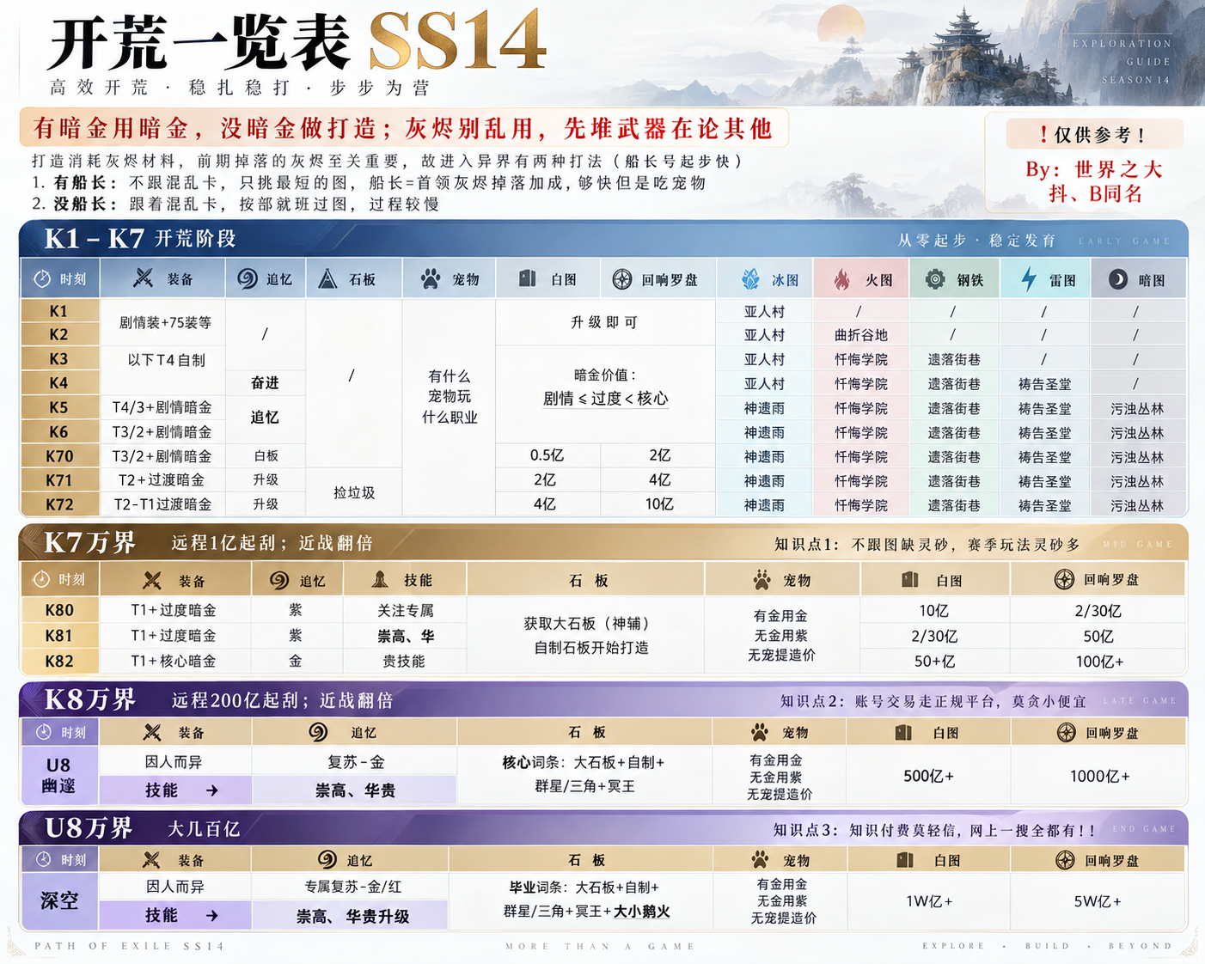
Task: Select the 500亿+ value
Action: coord(928,776)
